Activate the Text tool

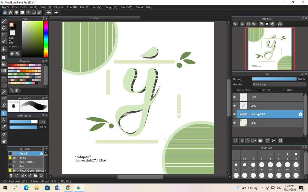[x=4, y=113]
